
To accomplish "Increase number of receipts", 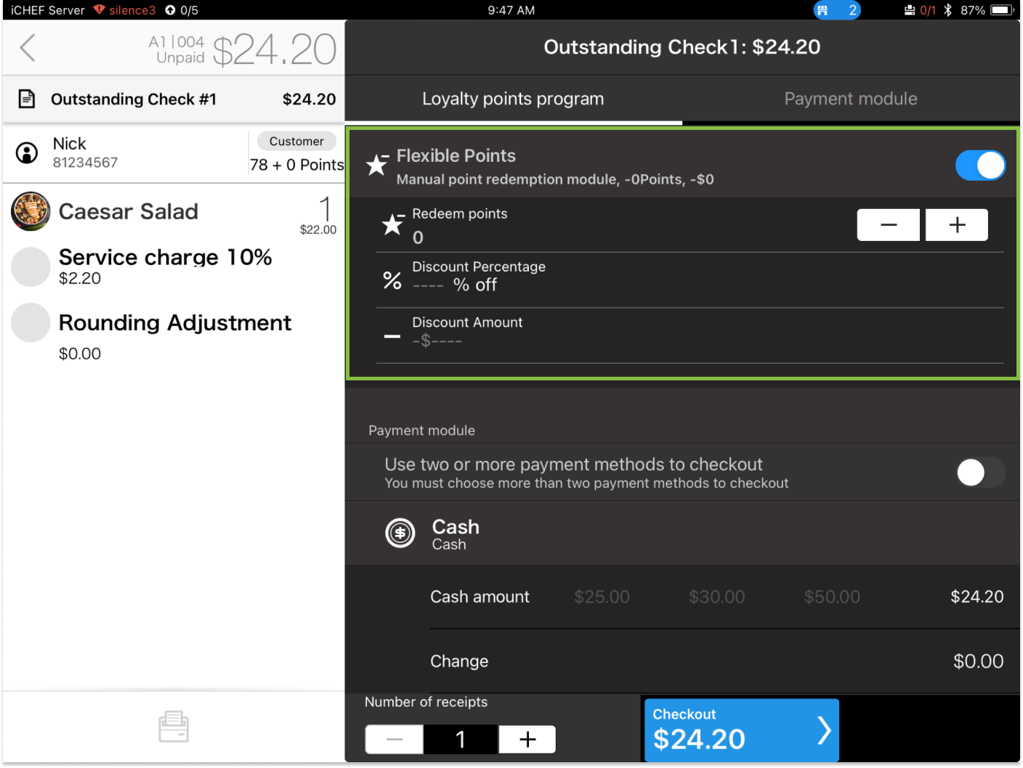I will tap(527, 740).
